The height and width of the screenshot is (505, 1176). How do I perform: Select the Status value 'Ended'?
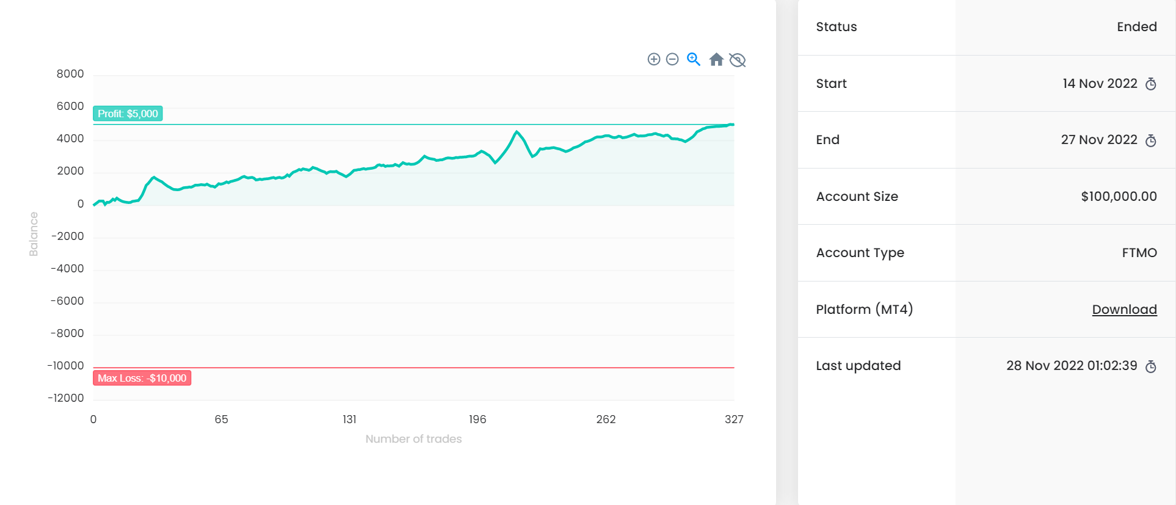(x=1137, y=27)
